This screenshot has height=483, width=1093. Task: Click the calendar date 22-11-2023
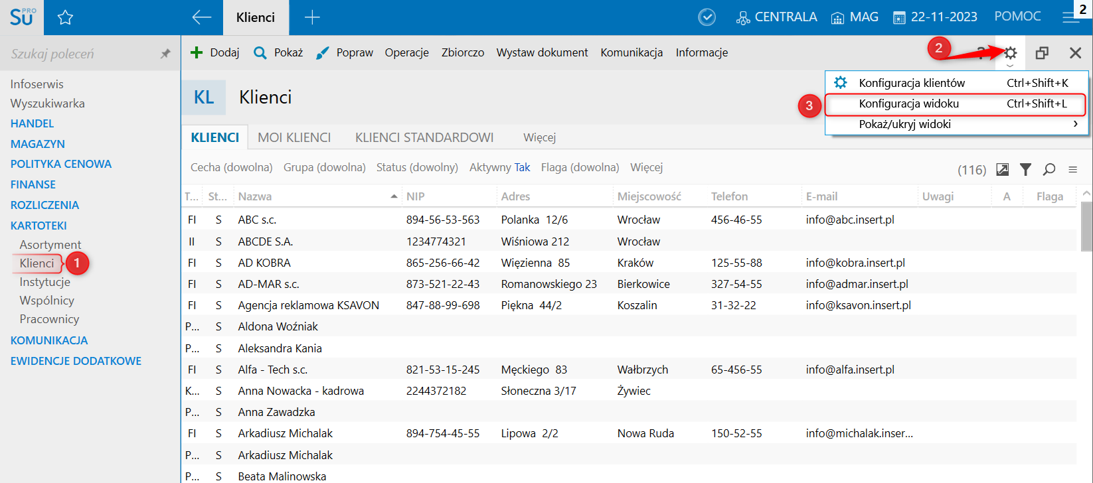click(x=935, y=17)
